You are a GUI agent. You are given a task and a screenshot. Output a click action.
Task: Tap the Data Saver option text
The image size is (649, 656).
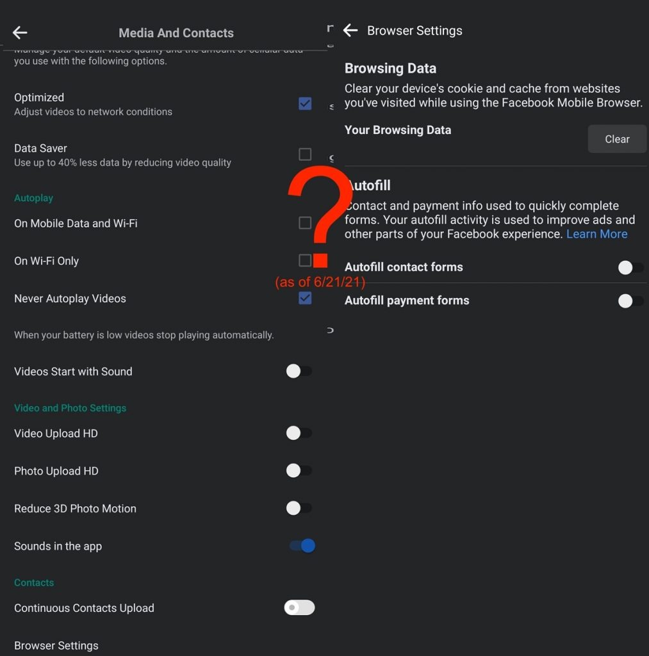pos(41,148)
